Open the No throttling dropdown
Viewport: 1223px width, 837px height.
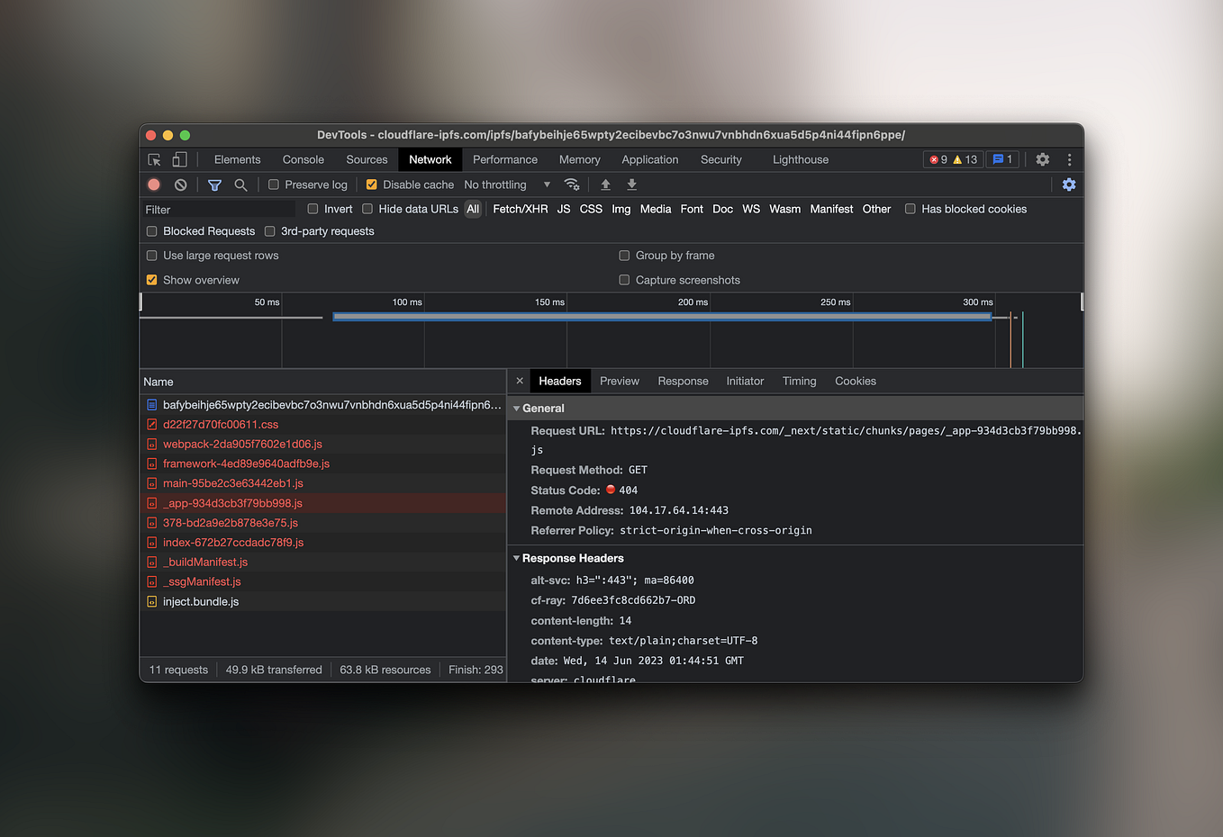504,184
